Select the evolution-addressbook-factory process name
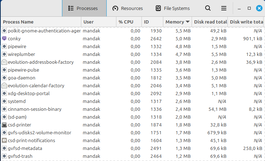This screenshot has height=161, width=265. pyautogui.click(x=41, y=62)
